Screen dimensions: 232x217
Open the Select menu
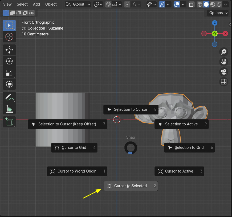click(x=22, y=4)
